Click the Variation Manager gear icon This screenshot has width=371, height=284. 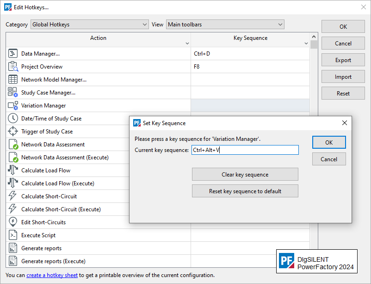coord(13,106)
